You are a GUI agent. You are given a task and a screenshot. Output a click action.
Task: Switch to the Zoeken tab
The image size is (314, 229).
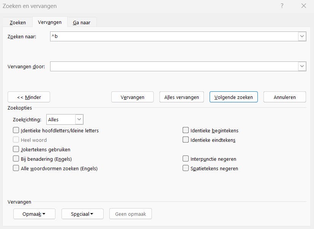click(18, 22)
